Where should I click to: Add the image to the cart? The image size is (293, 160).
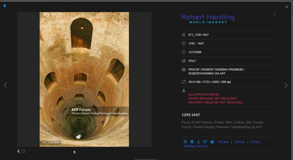[x=185, y=142]
